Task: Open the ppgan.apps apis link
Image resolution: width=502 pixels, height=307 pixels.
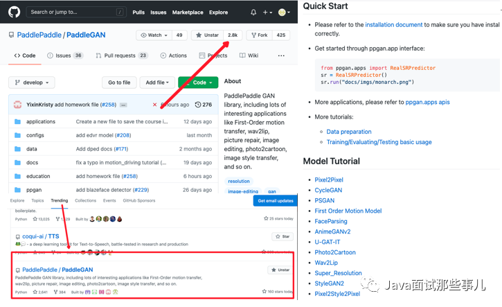Action: point(427,103)
